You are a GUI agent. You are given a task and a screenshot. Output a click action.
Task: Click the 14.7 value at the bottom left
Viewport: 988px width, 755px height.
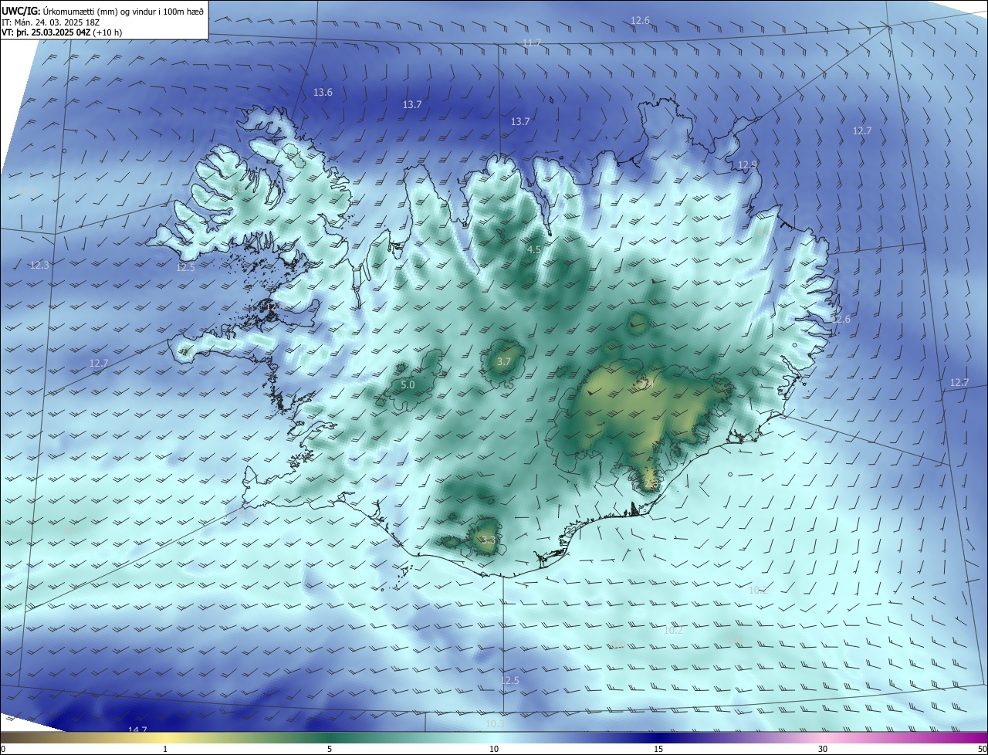click(137, 730)
